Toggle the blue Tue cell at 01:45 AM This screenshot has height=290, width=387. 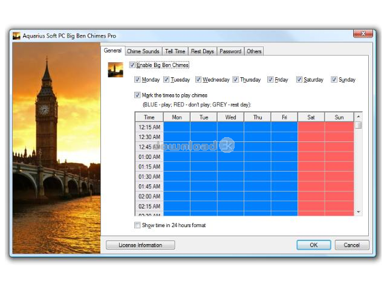pyautogui.click(x=204, y=186)
